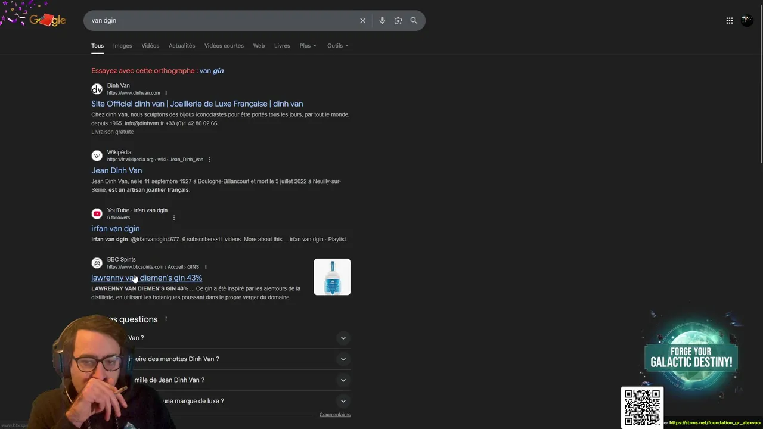Open the three-dot menu beside 6 followers
763x429 pixels.
point(174,217)
